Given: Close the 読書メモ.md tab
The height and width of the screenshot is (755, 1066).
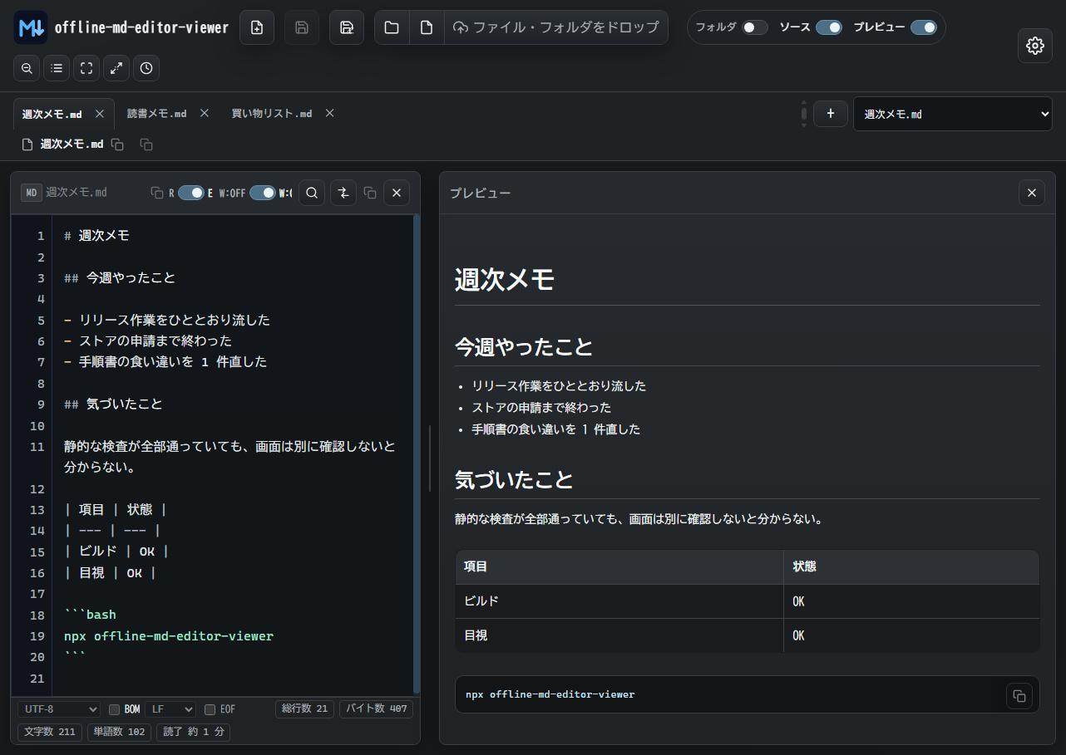Looking at the screenshot, I should (205, 113).
